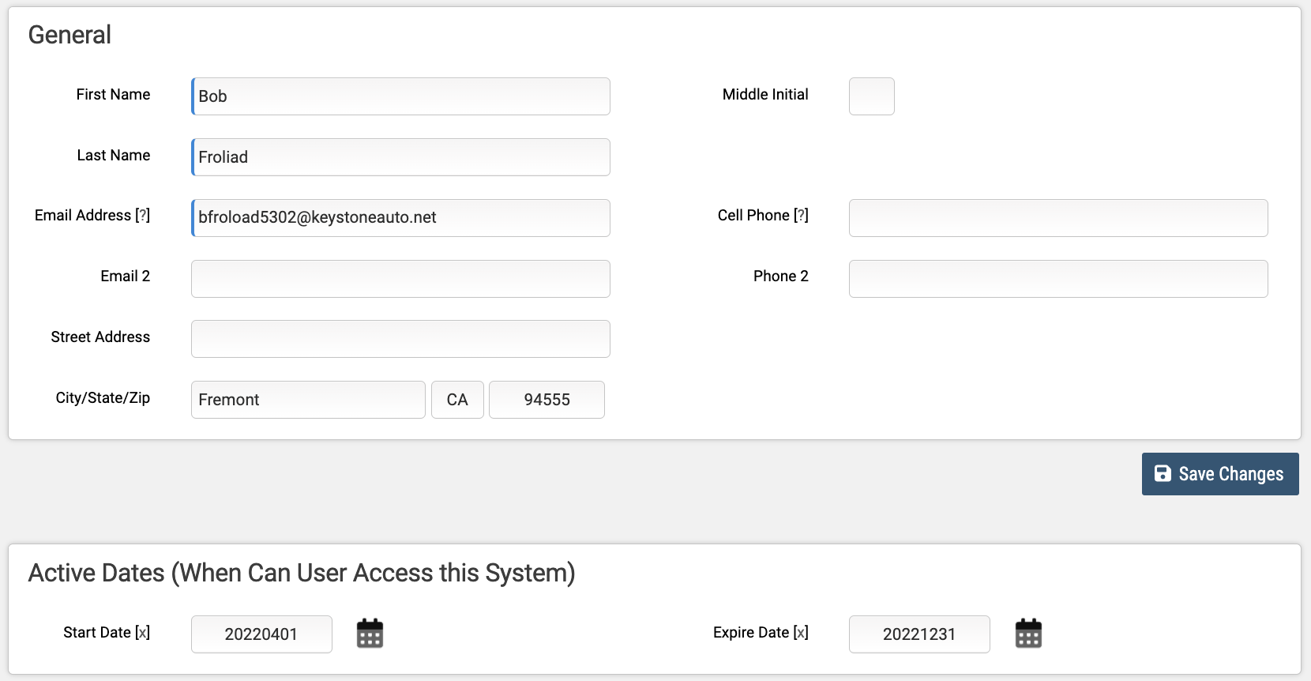Click the Middle Initial label
Image resolution: width=1311 pixels, height=681 pixels.
tap(765, 94)
